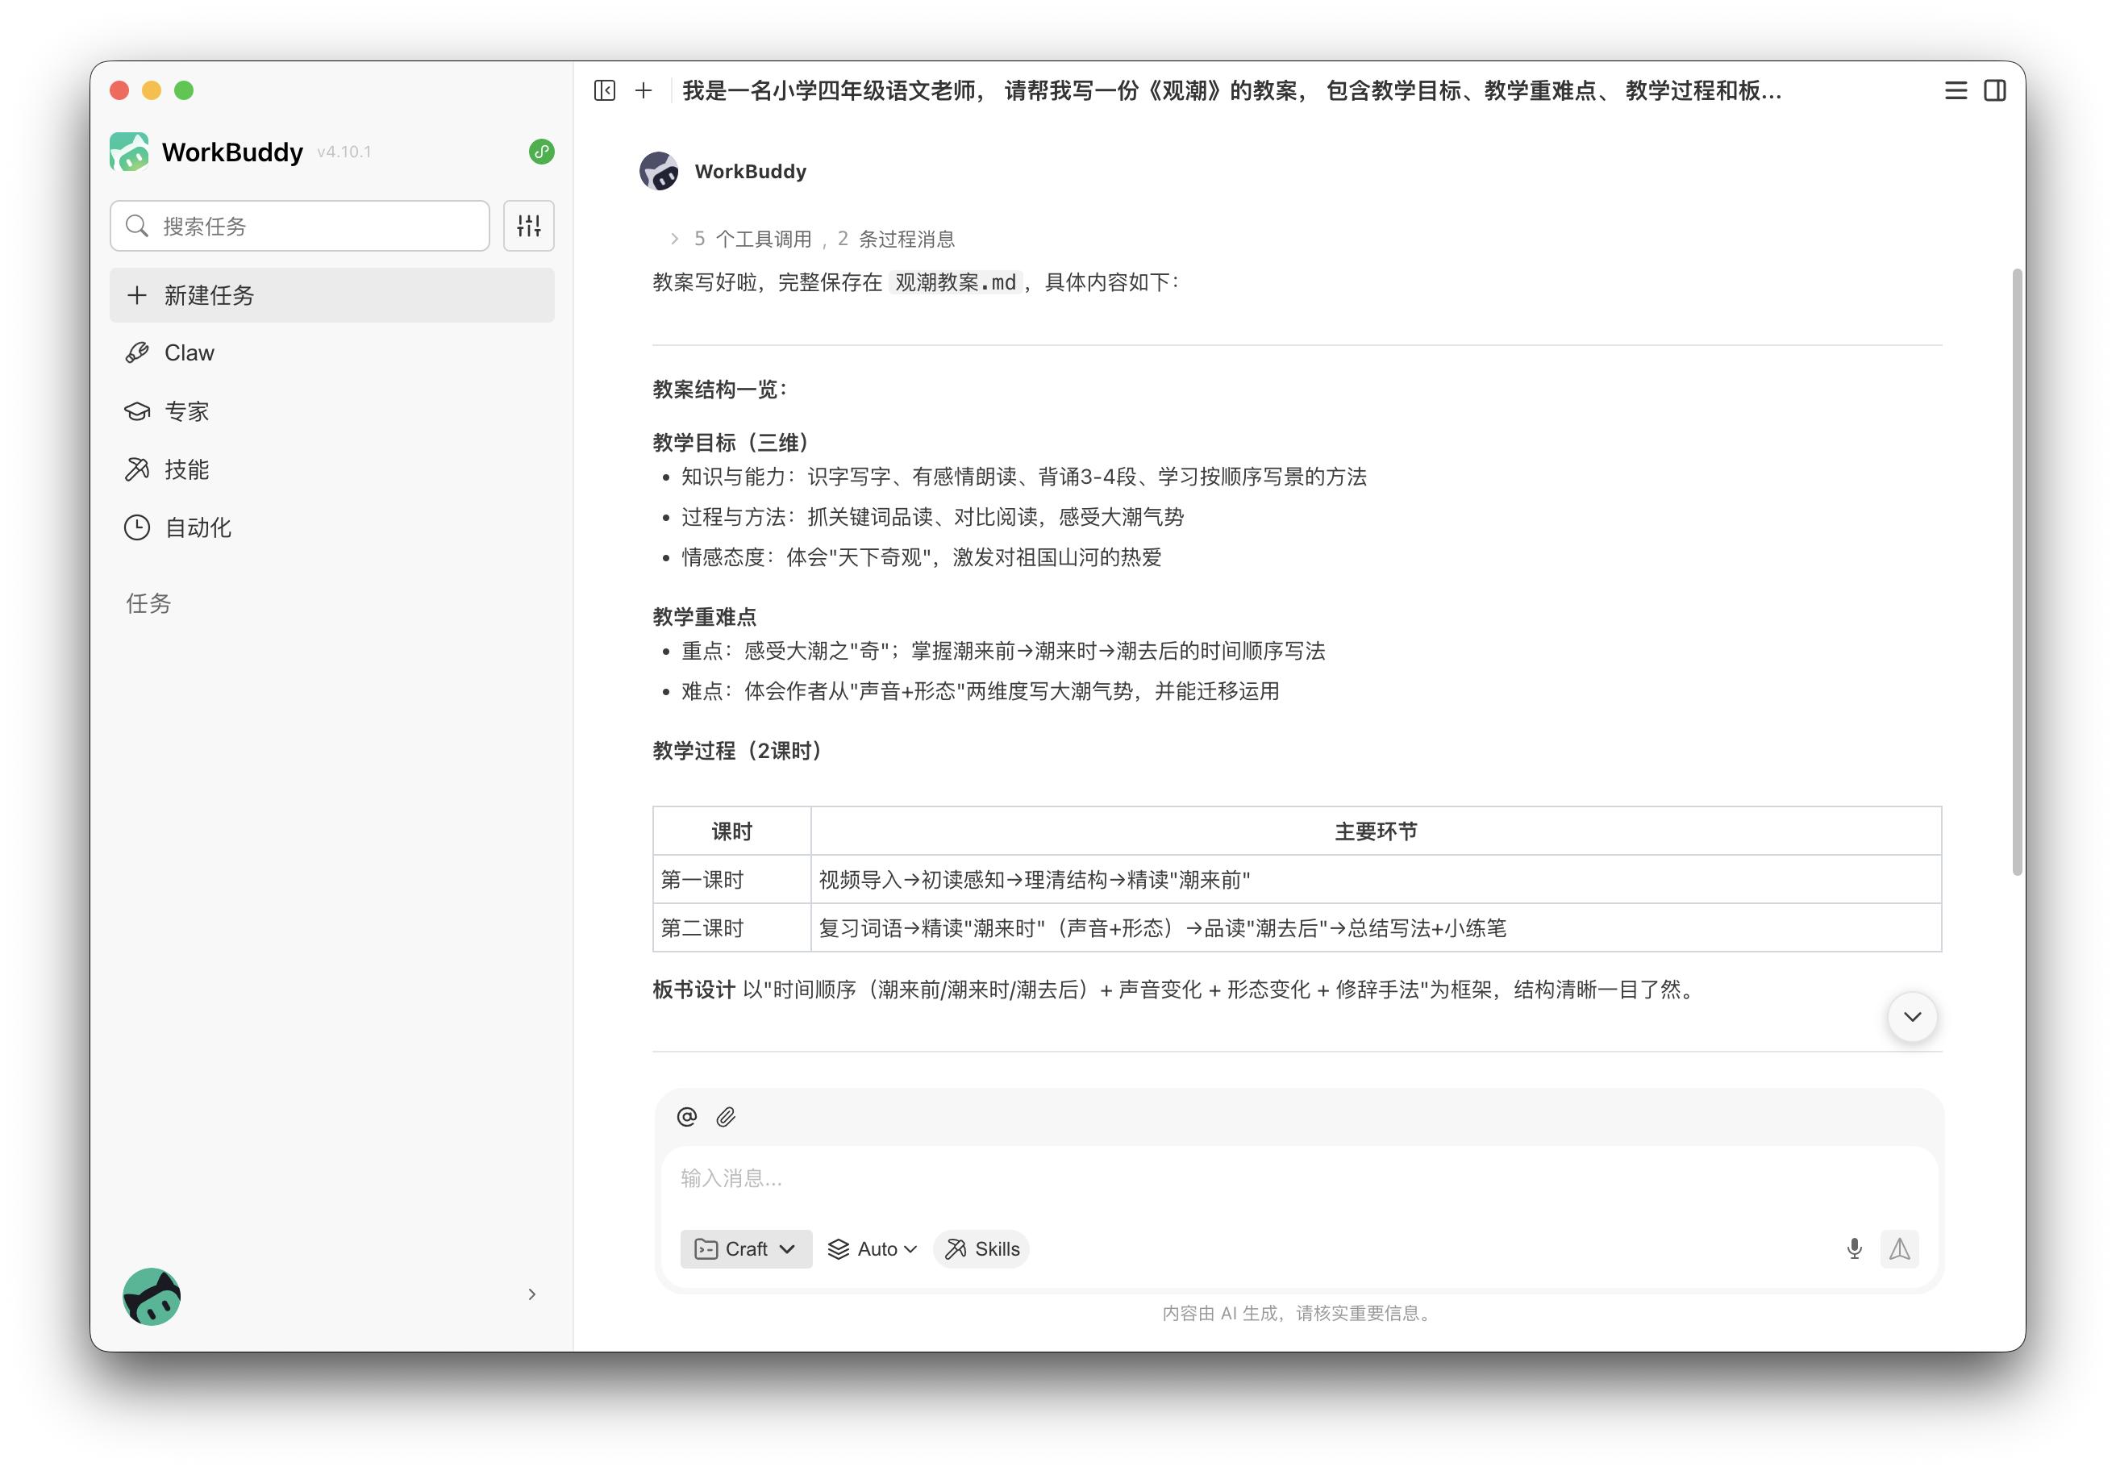Click the @ mention icon above the input
This screenshot has height=1471, width=2116.
685,1117
